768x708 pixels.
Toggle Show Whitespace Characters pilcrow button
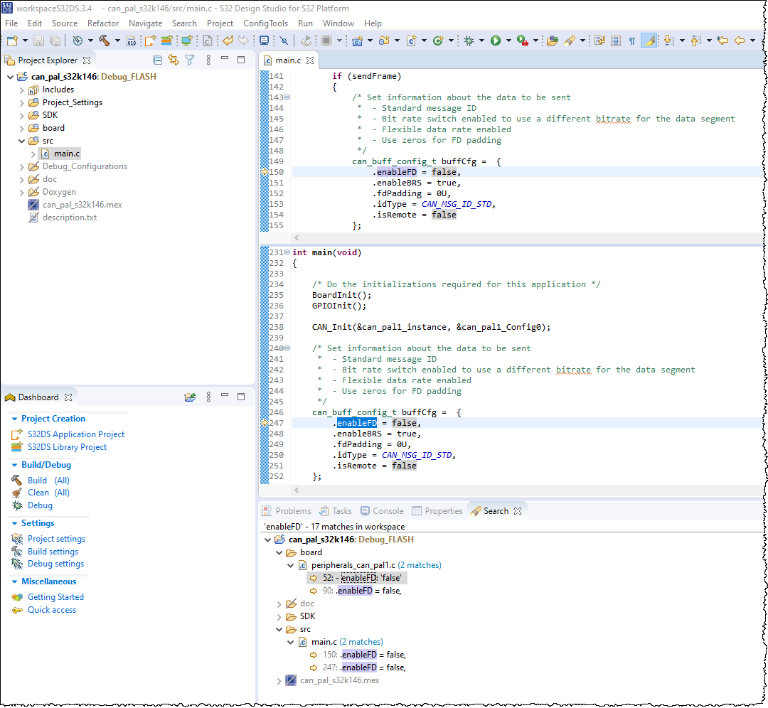[x=631, y=41]
